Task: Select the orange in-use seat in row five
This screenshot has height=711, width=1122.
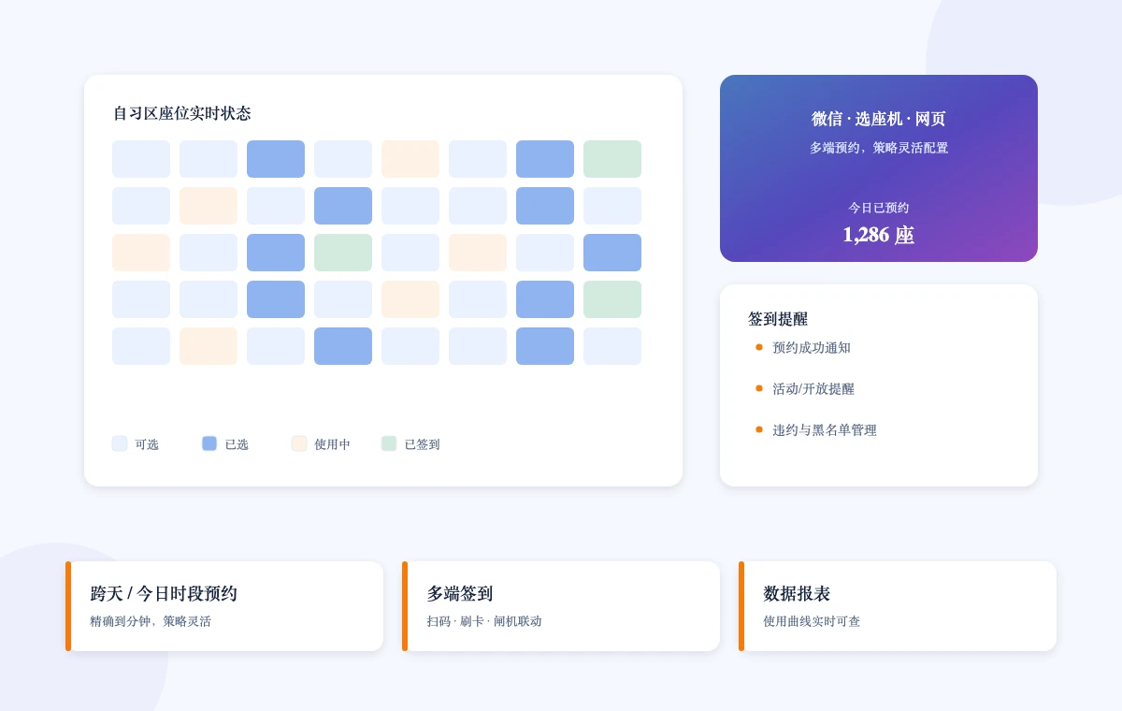Action: point(209,346)
